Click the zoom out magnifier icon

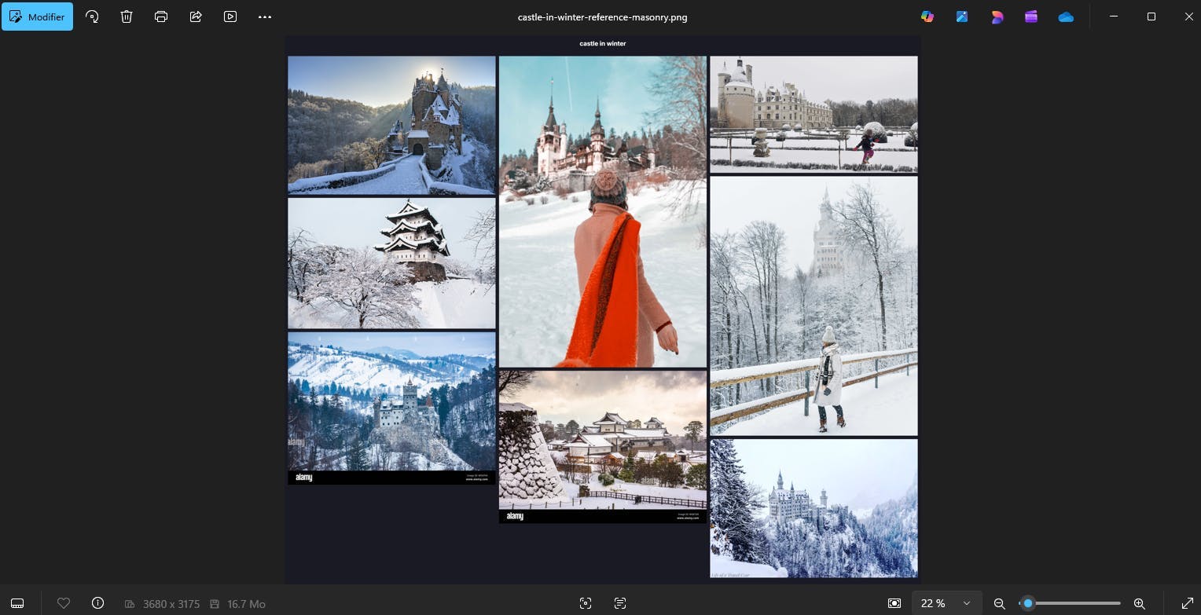pos(999,603)
